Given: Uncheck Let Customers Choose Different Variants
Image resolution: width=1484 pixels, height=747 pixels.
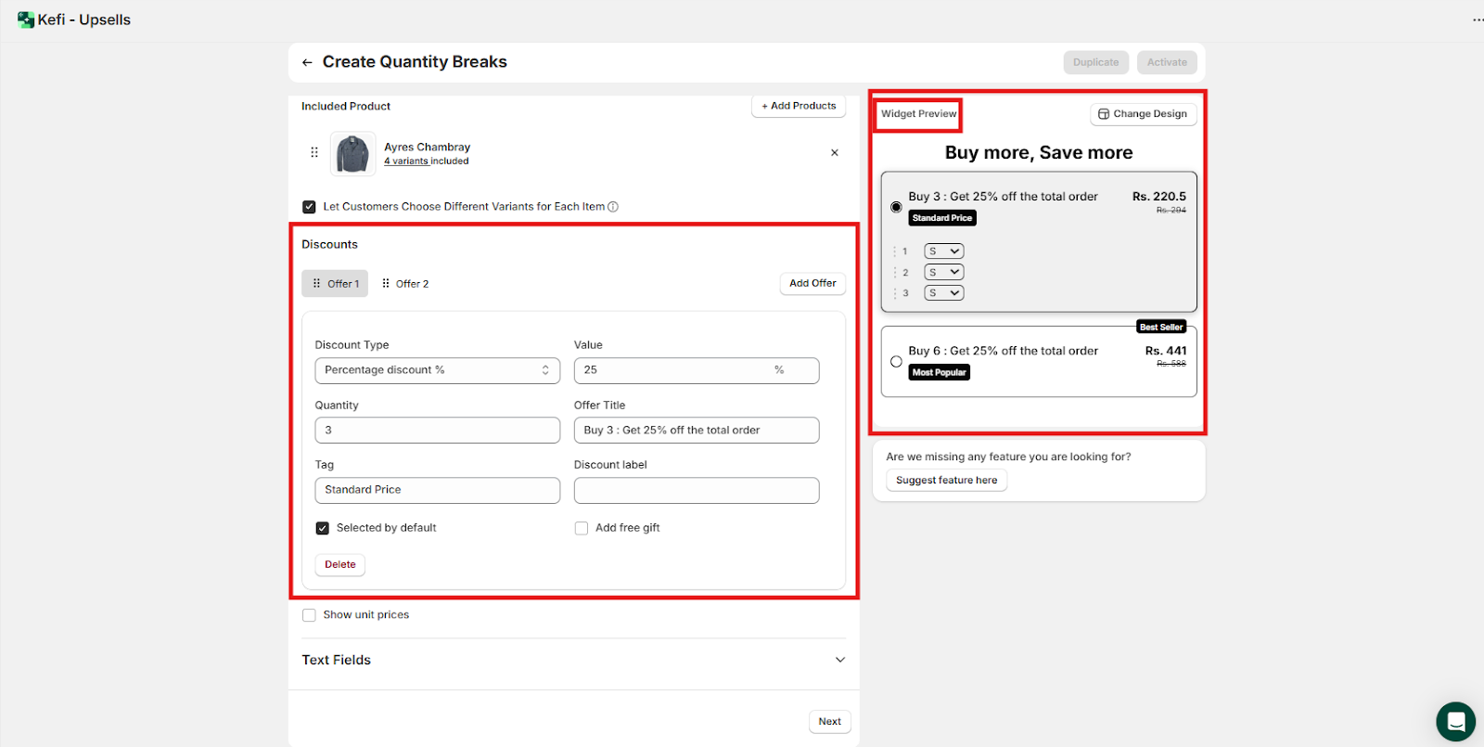Looking at the screenshot, I should [x=309, y=207].
